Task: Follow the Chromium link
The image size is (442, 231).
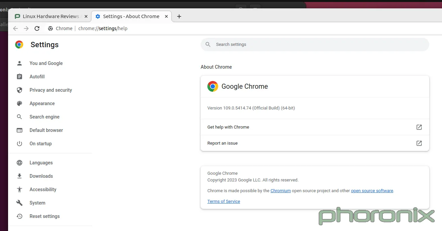Action: coord(281,191)
